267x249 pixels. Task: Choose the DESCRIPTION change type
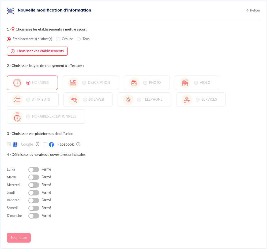click(84, 83)
